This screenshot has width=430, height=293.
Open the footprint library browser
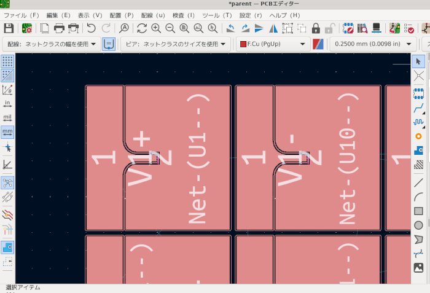(362, 28)
